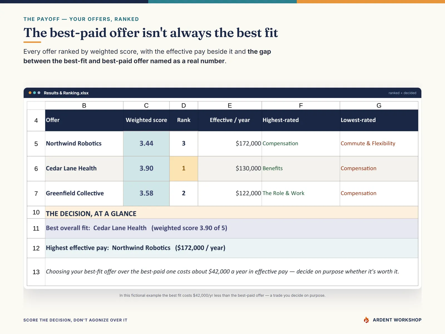Click the Rank header cell
The height and width of the screenshot is (334, 445).
point(184,120)
